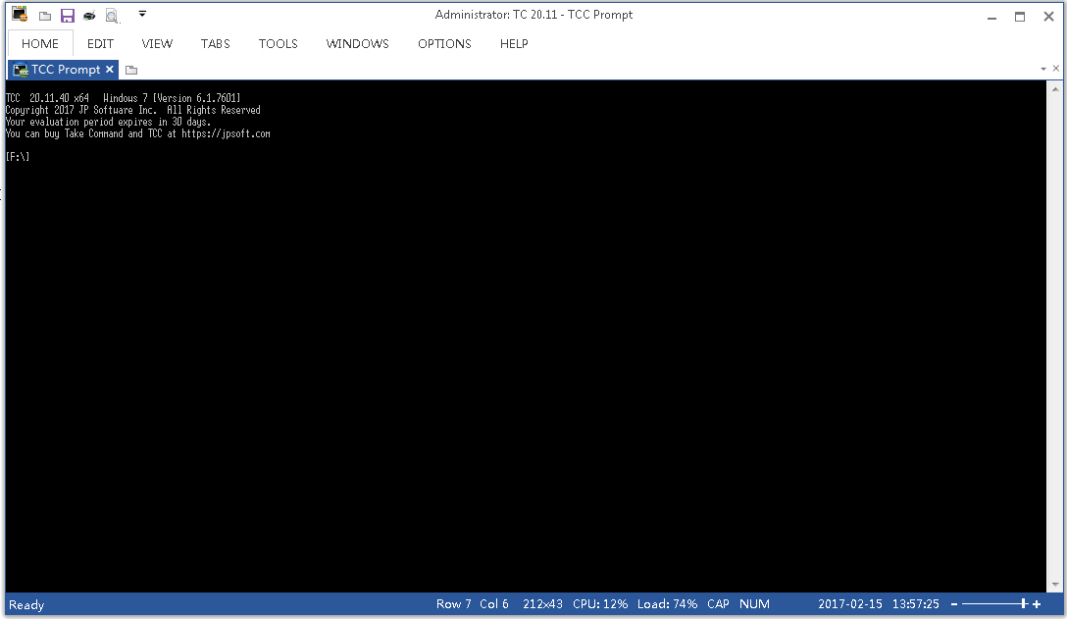Open the quick access toolbar customize dropdown
Screen dimensions: 1067x619
coord(142,15)
